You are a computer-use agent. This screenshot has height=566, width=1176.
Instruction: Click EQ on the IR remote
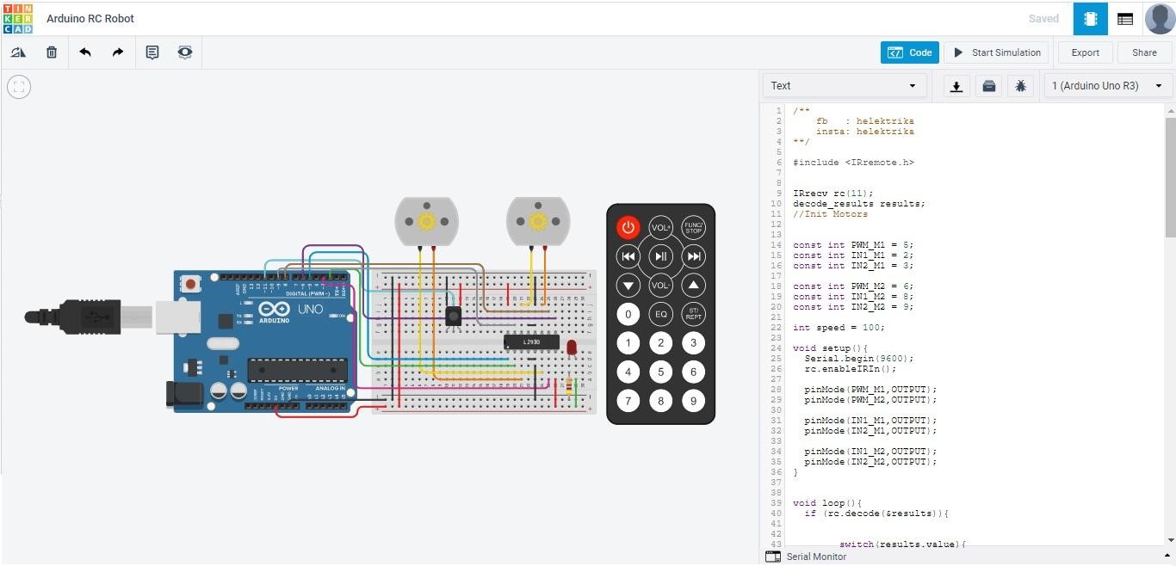click(661, 314)
